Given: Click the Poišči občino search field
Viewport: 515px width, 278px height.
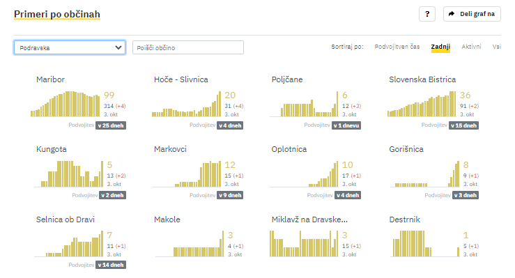Looking at the screenshot, I should [188, 47].
